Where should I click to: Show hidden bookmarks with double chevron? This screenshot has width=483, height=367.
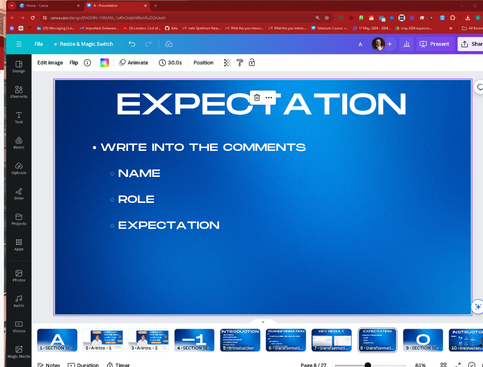click(x=450, y=28)
